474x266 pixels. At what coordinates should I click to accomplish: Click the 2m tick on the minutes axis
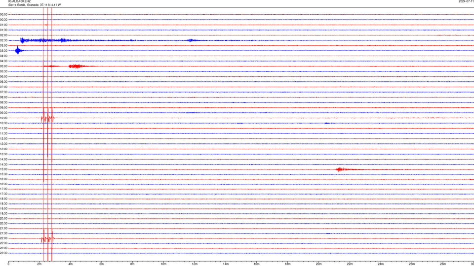tap(39, 264)
